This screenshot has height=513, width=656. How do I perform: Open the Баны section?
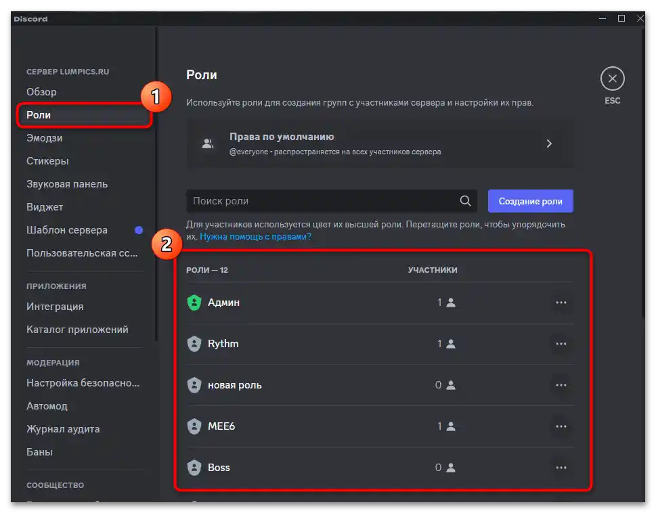pos(40,452)
